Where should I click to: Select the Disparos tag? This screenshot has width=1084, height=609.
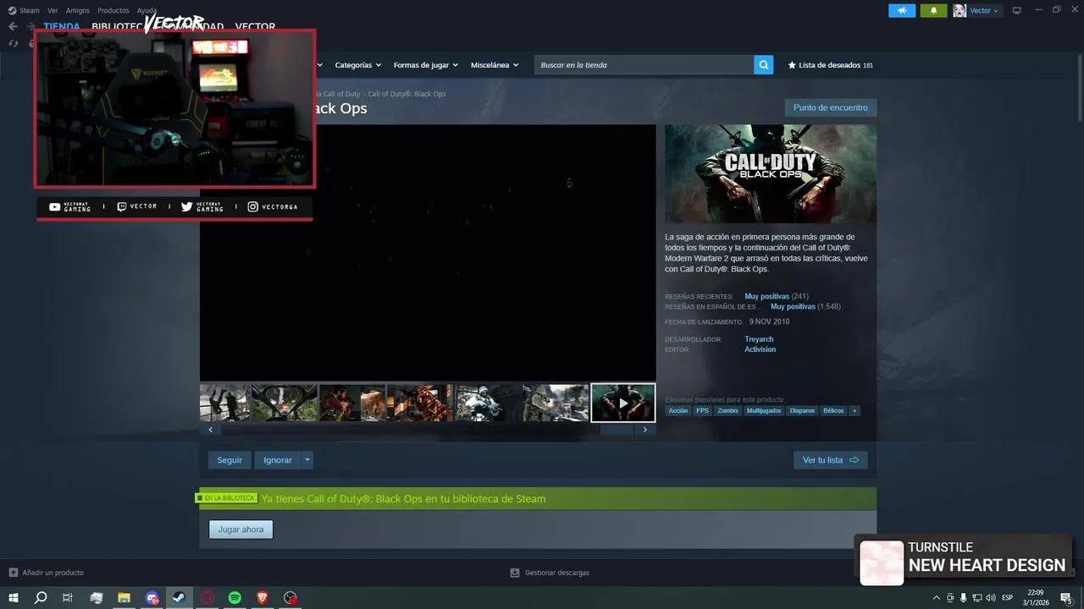tap(802, 410)
